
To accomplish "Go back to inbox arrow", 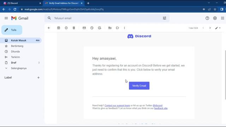I will (x=49, y=28).
